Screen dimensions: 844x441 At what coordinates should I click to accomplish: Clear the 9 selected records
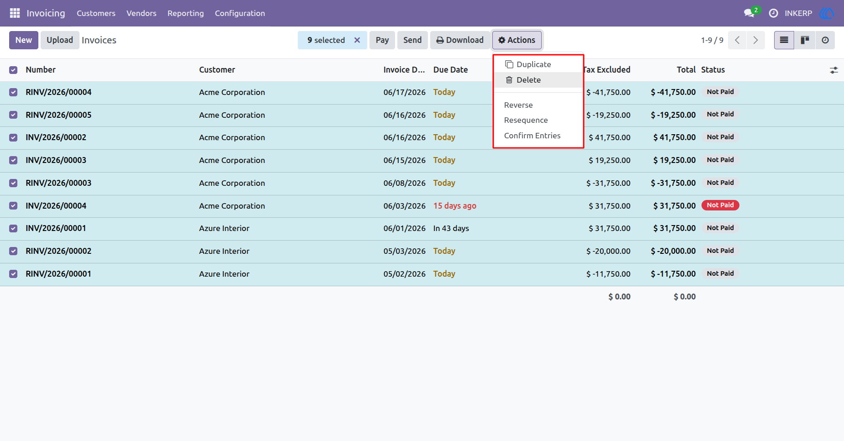point(357,40)
